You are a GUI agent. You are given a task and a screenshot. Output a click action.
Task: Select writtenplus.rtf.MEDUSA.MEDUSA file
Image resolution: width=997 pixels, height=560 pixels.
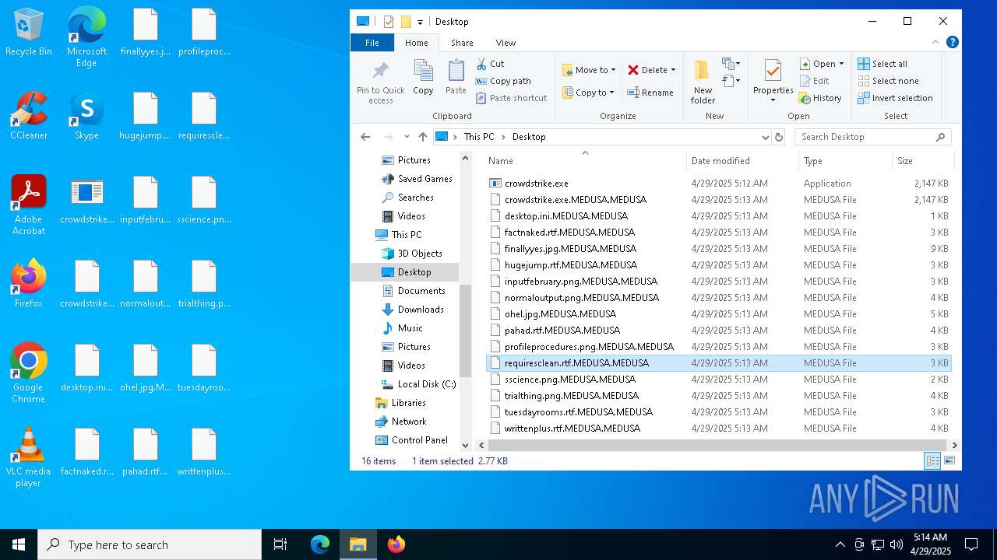[x=718, y=429]
